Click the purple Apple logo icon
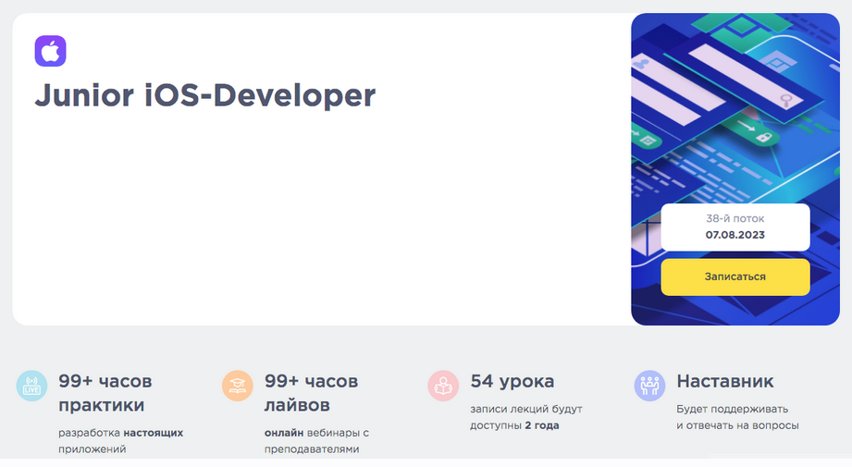 pyautogui.click(x=50, y=51)
